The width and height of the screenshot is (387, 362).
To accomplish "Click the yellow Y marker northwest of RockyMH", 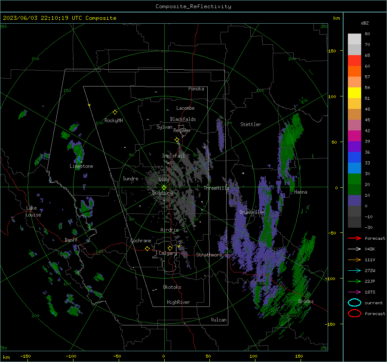I will click(89, 105).
